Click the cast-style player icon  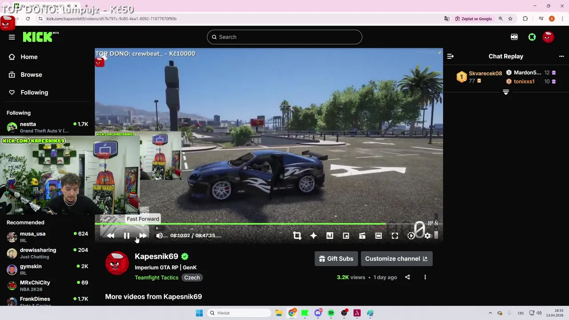click(x=362, y=236)
